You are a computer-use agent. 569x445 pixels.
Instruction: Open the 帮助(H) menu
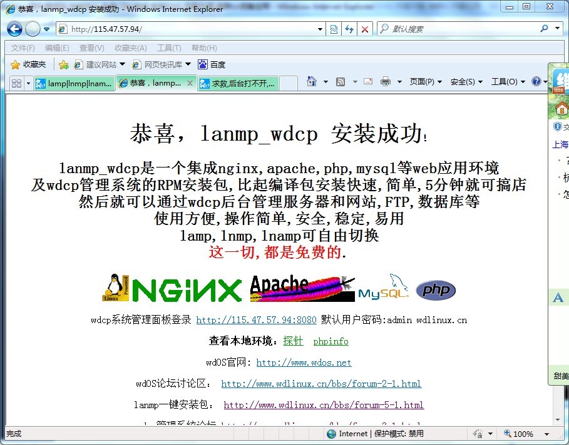(204, 48)
